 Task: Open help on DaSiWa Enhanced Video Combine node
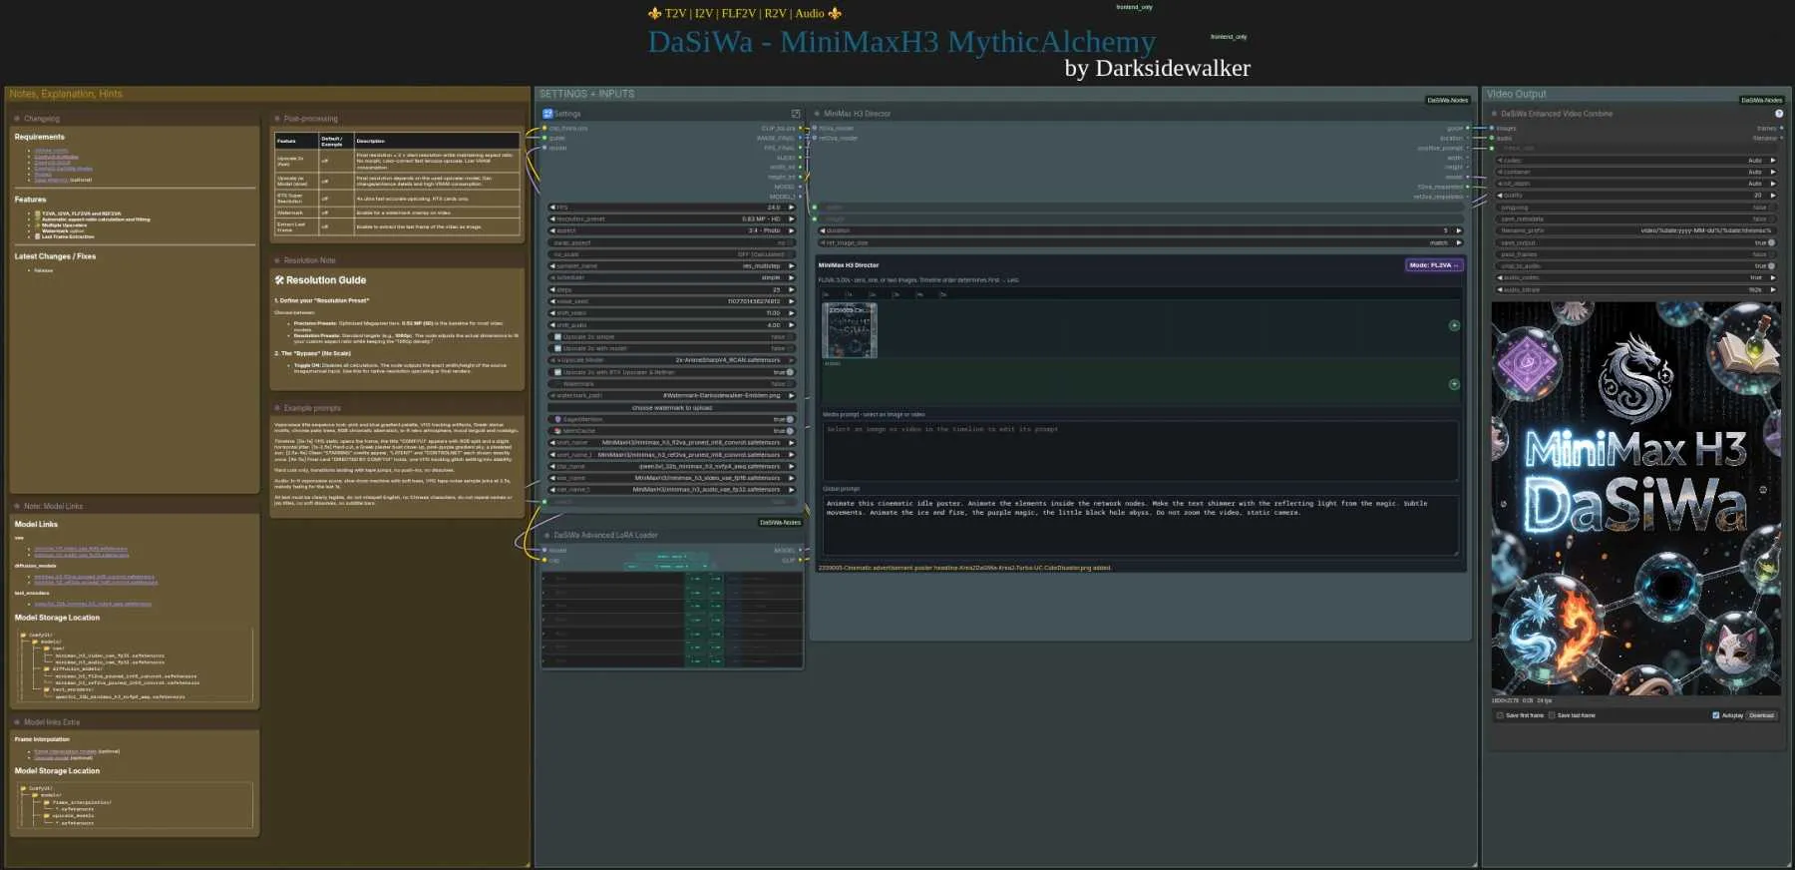point(1779,114)
